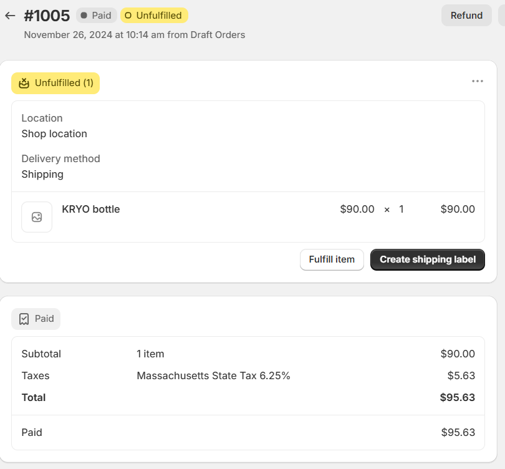Click the Massachusetts State Tax 6.25% text
The image size is (505, 469).
pyautogui.click(x=213, y=375)
